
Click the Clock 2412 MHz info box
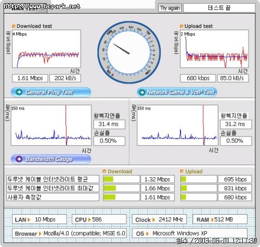pos(160,219)
